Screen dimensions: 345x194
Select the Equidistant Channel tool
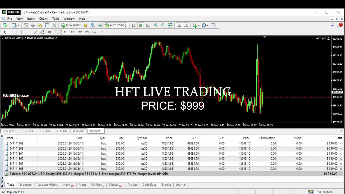[x=42, y=32]
